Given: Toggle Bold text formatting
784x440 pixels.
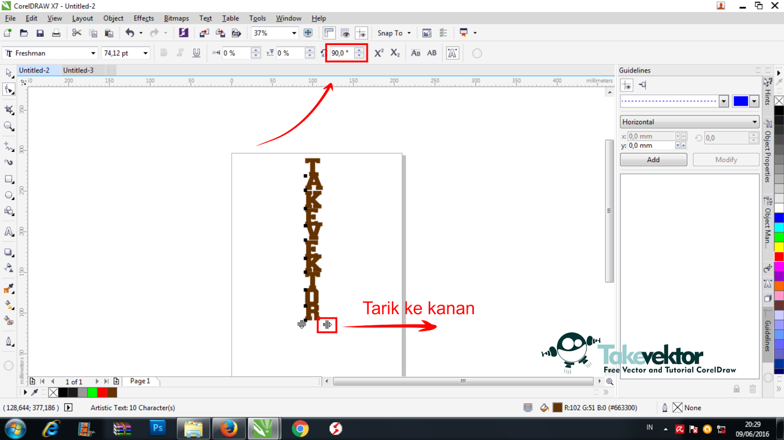Looking at the screenshot, I should 164,53.
